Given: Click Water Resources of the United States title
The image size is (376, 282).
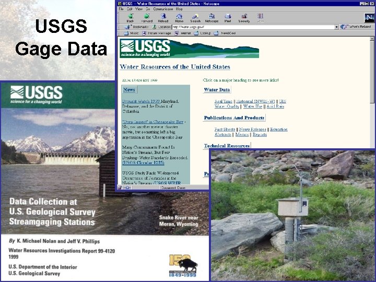Looking at the screenshot, I should [175, 67].
